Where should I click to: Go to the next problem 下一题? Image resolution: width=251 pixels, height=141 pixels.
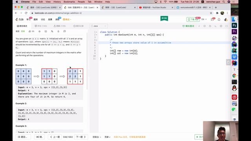point(81,137)
